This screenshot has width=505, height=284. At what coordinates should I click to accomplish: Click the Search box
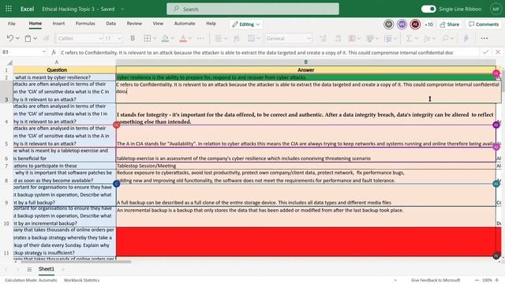tap(252, 9)
